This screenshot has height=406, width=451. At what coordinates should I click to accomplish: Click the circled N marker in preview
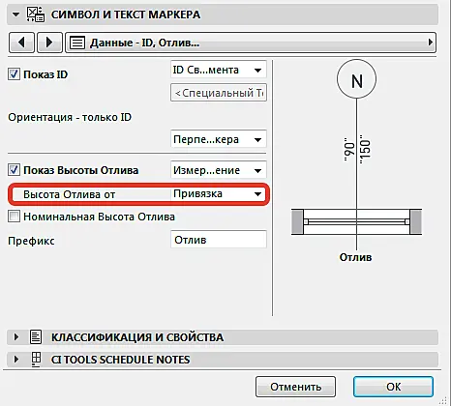(356, 79)
